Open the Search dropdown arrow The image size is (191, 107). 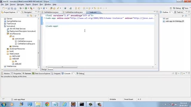click(x=60, y=8)
